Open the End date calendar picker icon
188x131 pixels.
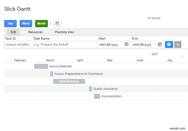pyautogui.click(x=160, y=44)
